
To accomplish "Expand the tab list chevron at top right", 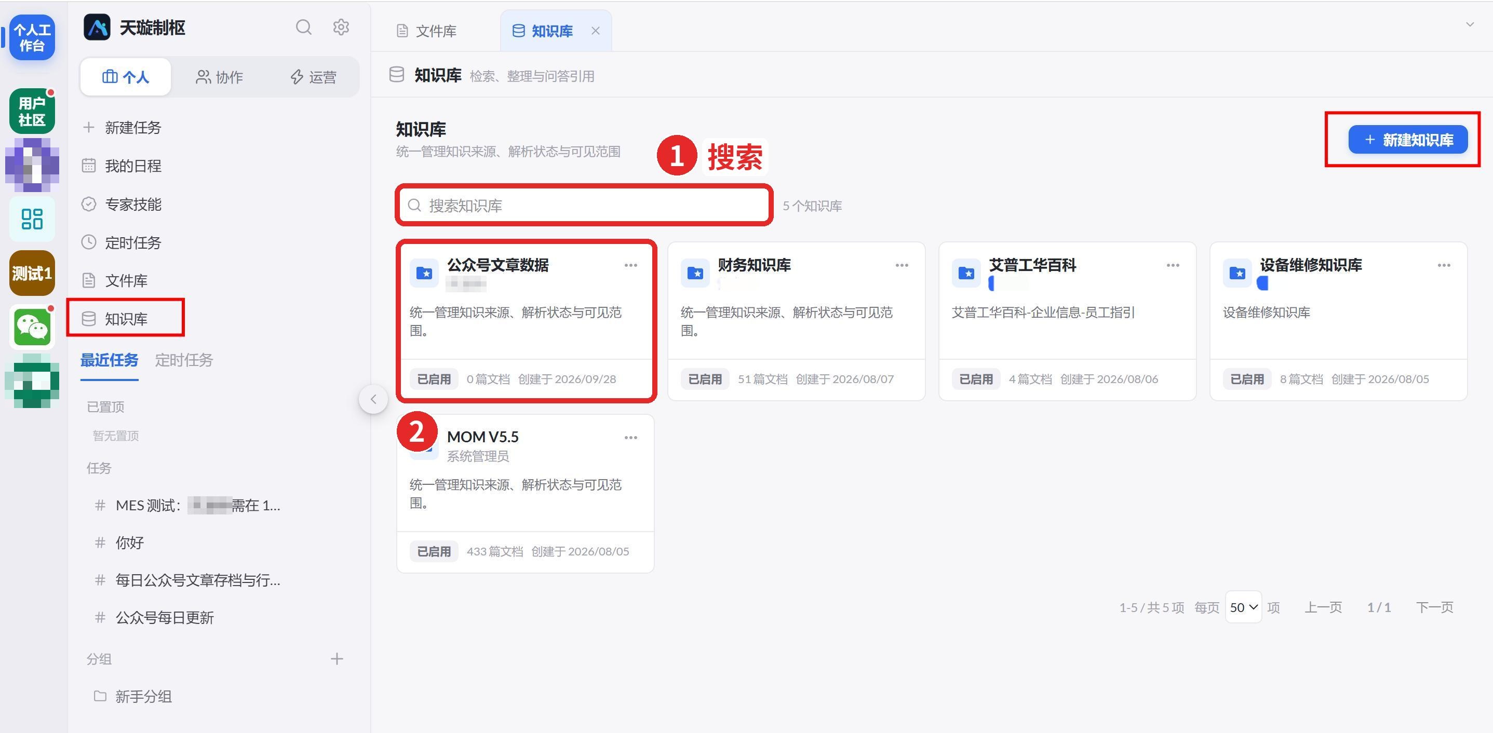I will [1470, 24].
